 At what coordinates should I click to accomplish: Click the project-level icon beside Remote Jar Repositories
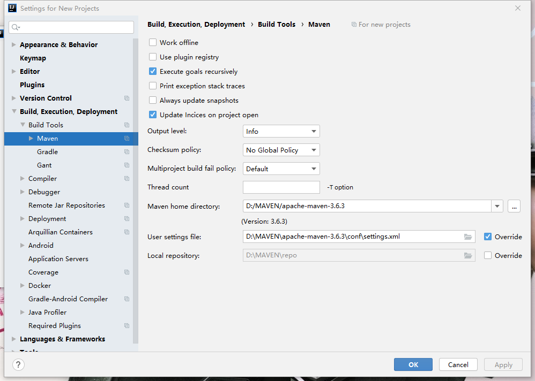pyautogui.click(x=127, y=205)
